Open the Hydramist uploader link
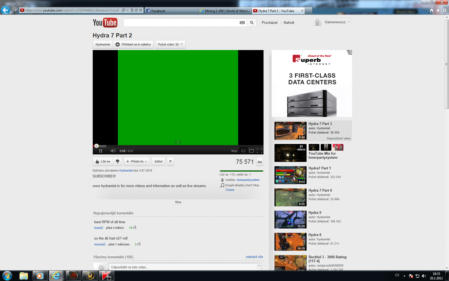The width and height of the screenshot is (449, 281). [126, 170]
